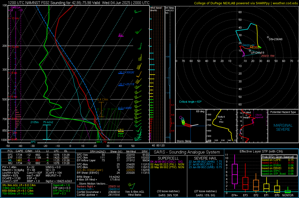
Task: Click the DCAPE = 1130 value
Action: (11, 178)
